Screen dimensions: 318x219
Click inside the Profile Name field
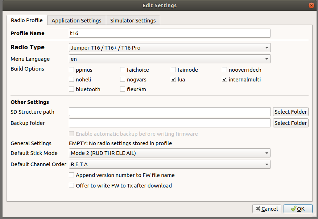point(169,33)
